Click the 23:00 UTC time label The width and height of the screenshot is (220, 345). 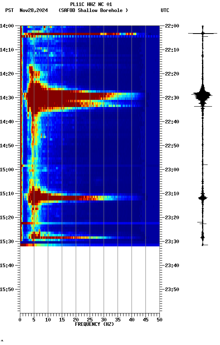point(172,170)
